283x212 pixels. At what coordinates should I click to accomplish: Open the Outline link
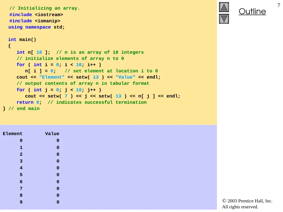252,12
